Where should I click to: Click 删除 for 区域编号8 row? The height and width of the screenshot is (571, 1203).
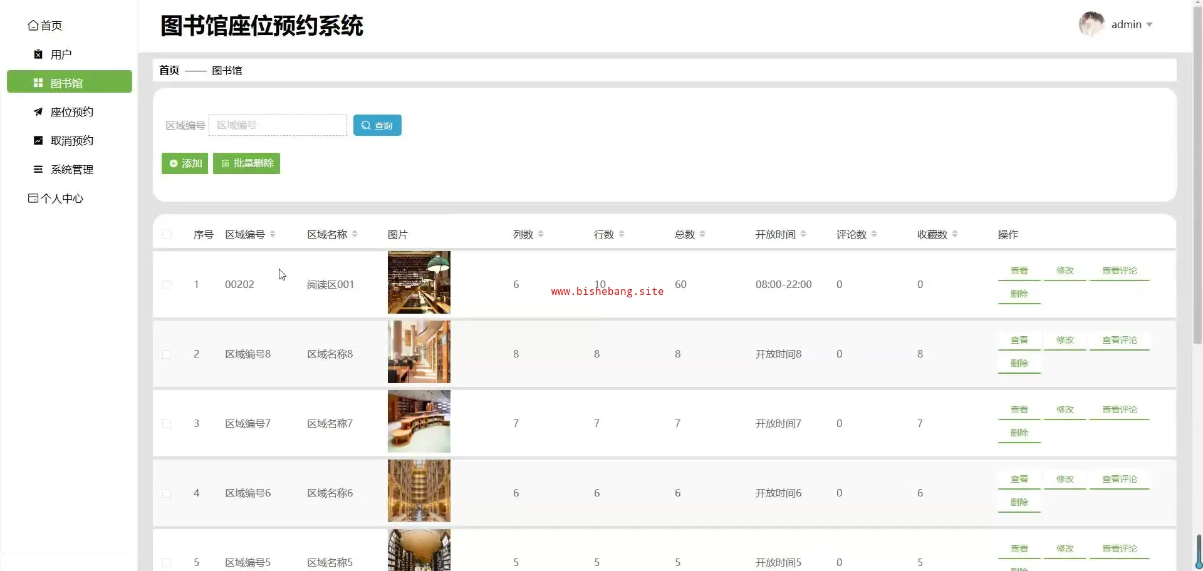tap(1019, 364)
